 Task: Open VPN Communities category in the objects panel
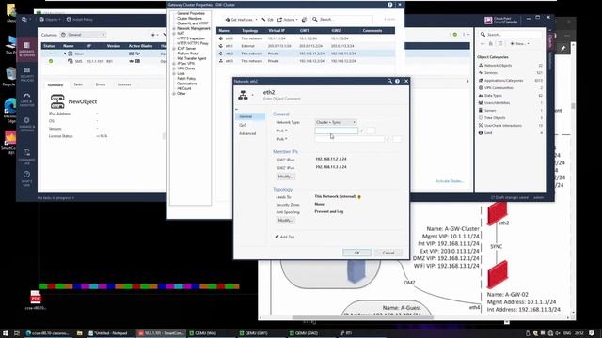(499, 87)
